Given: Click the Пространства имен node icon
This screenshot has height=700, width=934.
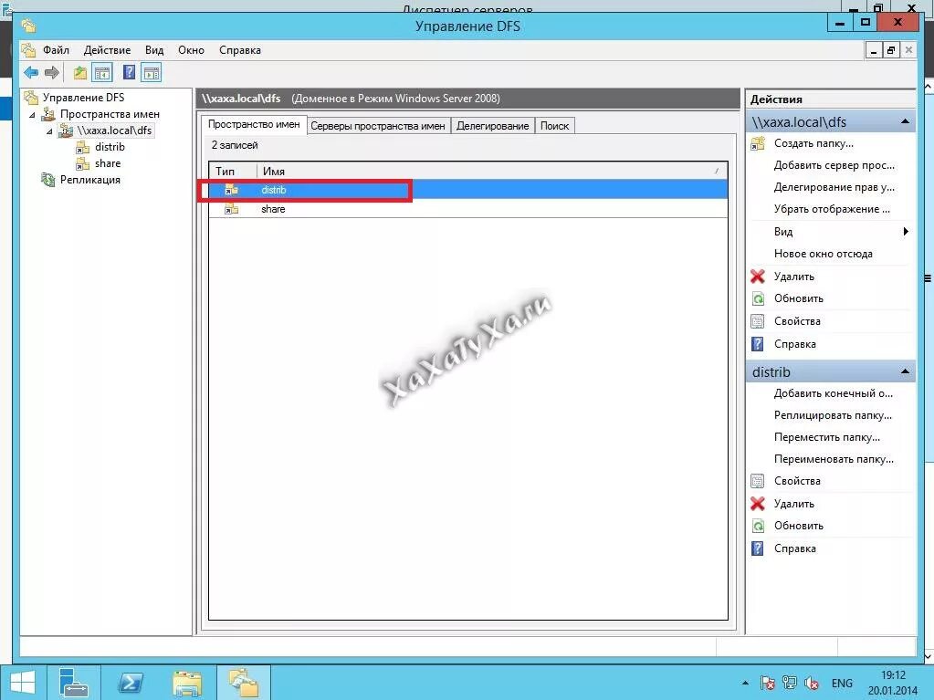Looking at the screenshot, I should click(48, 114).
